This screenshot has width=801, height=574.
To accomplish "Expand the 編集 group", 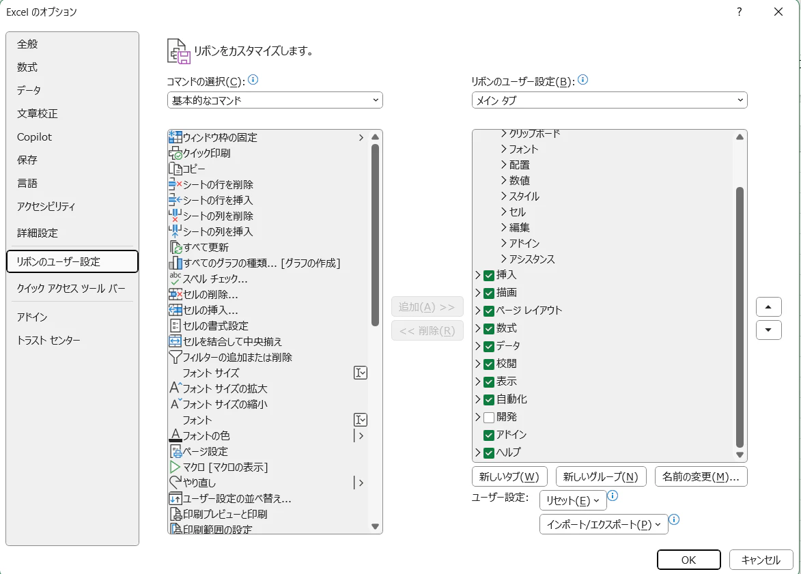I will (504, 227).
